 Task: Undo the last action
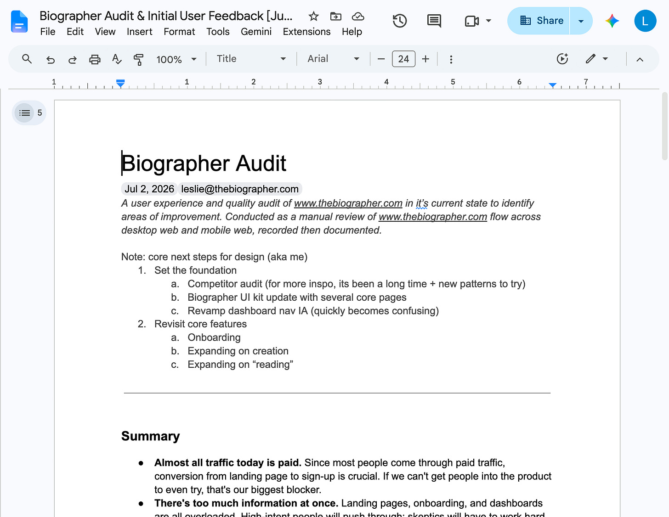coord(51,59)
